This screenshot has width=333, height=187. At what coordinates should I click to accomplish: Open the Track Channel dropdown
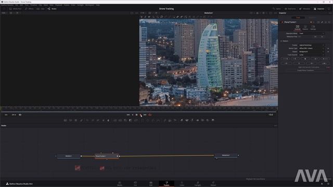click(312, 55)
